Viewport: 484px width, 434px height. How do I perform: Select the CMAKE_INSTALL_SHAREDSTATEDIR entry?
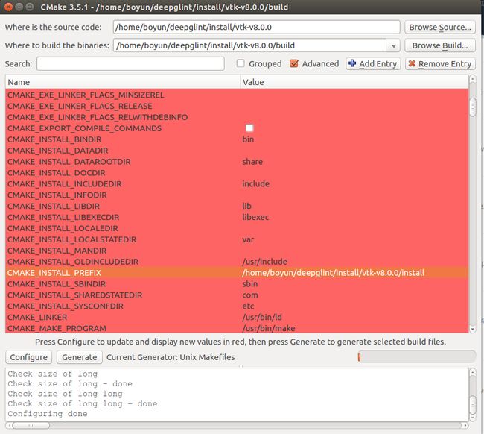pos(74,295)
